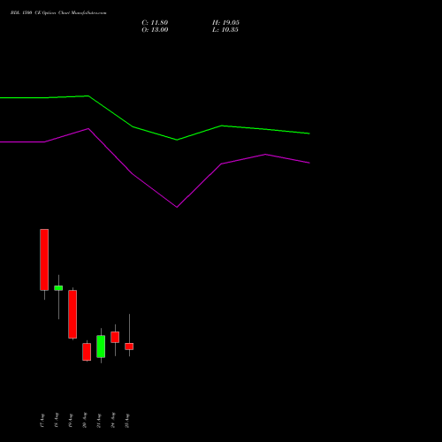The height and width of the screenshot is (442, 442).
Task: Click the '25 Aug' date label
Action: (127, 421)
